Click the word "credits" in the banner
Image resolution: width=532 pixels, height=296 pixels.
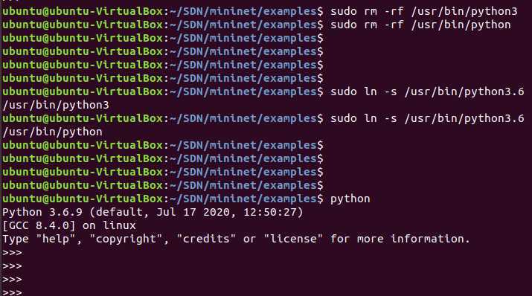[x=207, y=239]
